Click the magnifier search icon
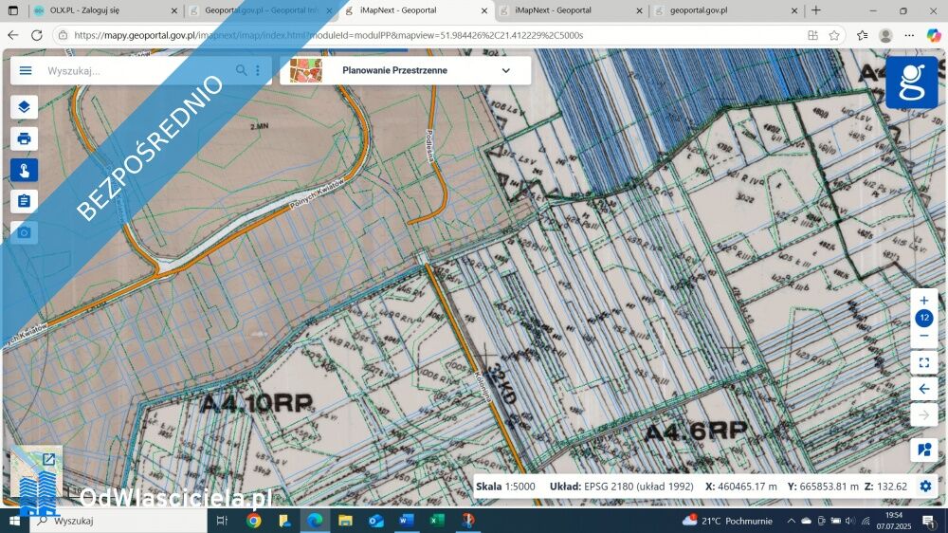Viewport: 948px width, 533px height. [241, 70]
